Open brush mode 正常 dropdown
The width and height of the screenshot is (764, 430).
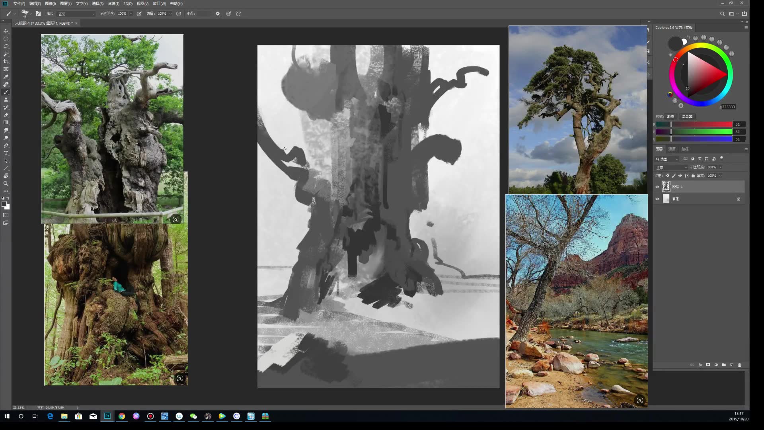76,14
